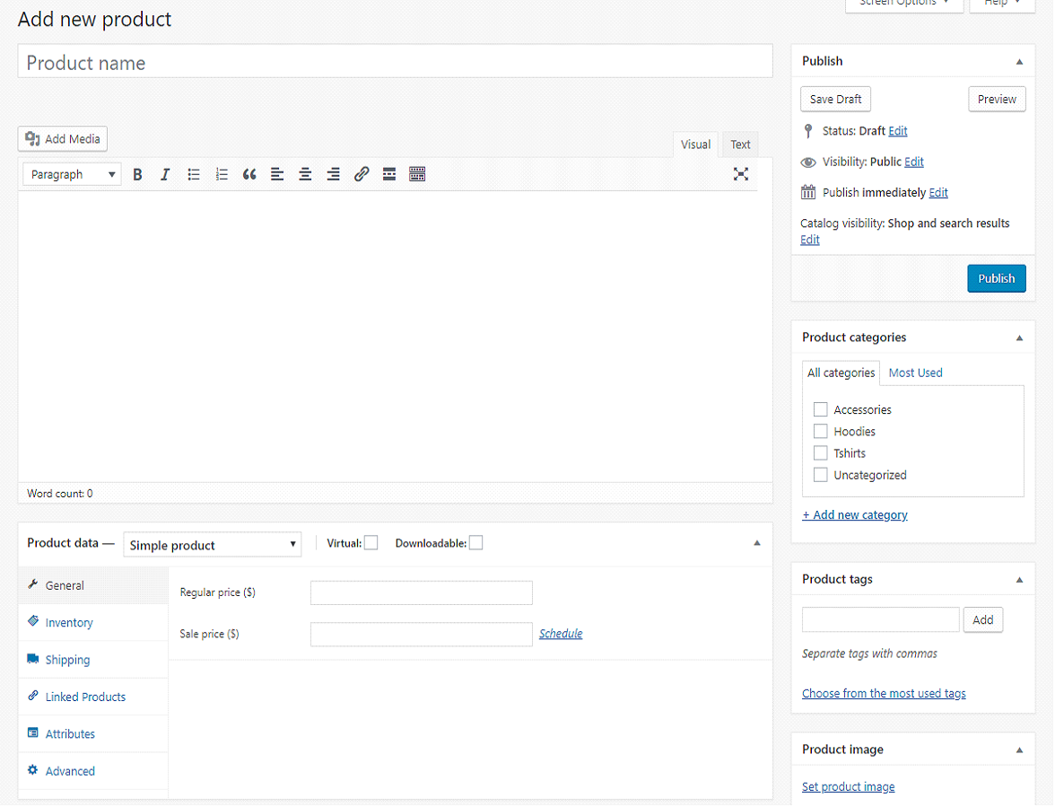Select the All categories tab

[841, 373]
